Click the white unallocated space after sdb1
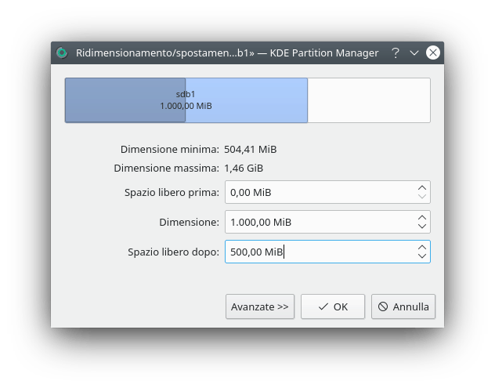 [x=368, y=100]
